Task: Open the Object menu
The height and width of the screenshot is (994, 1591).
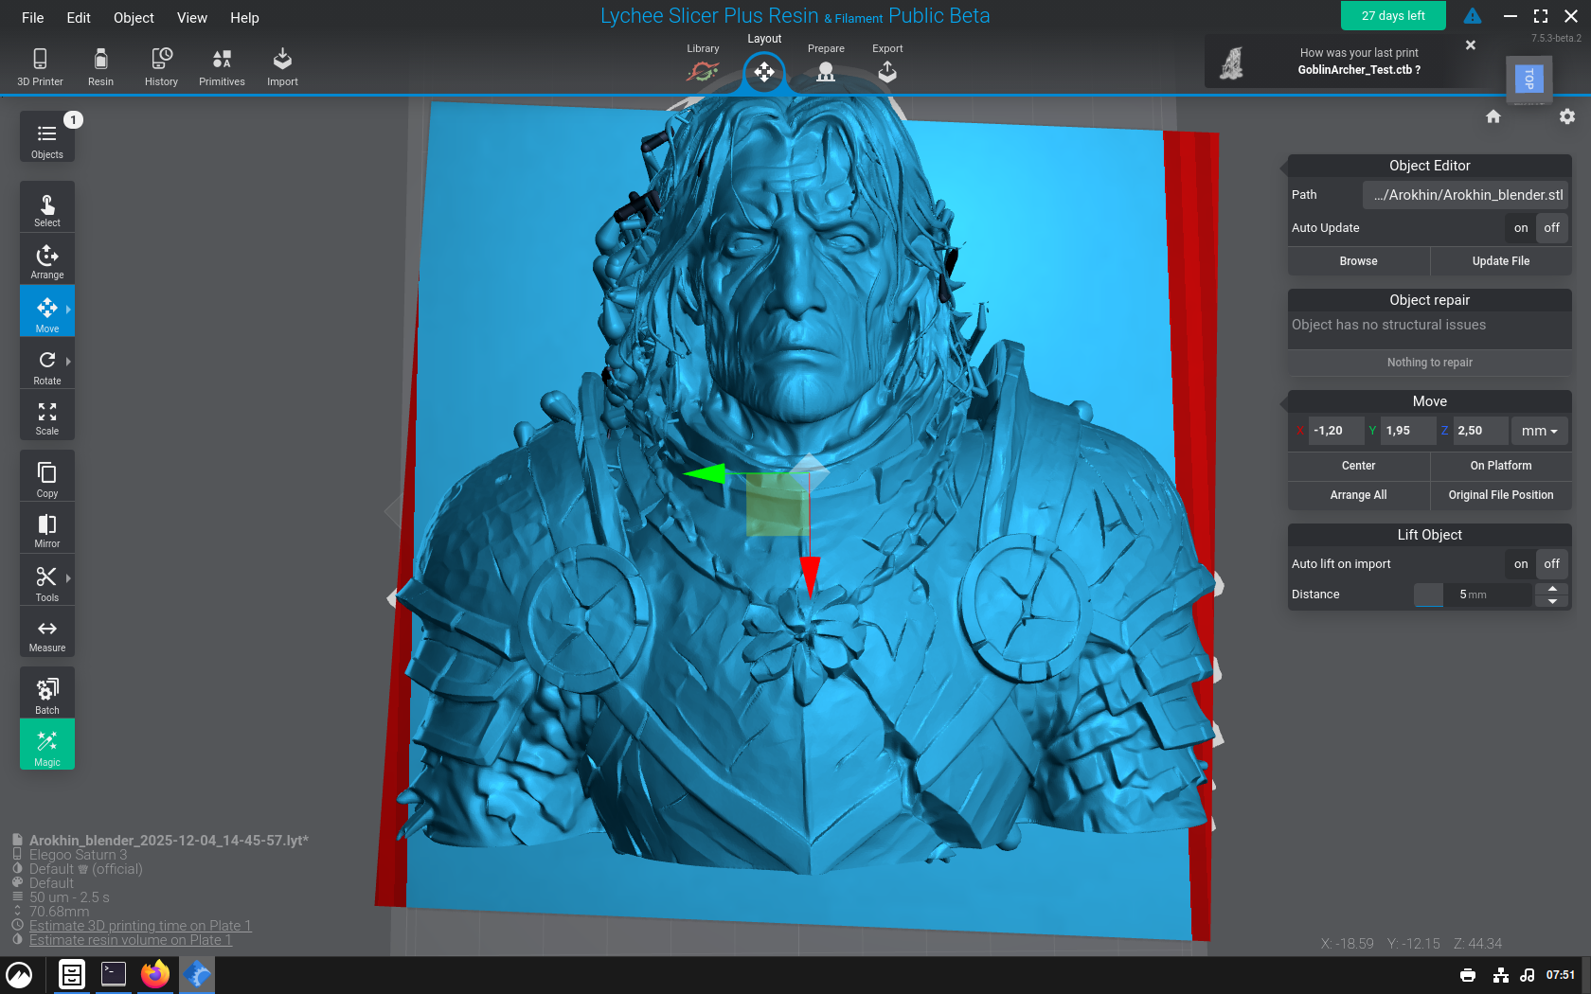Action: [134, 18]
